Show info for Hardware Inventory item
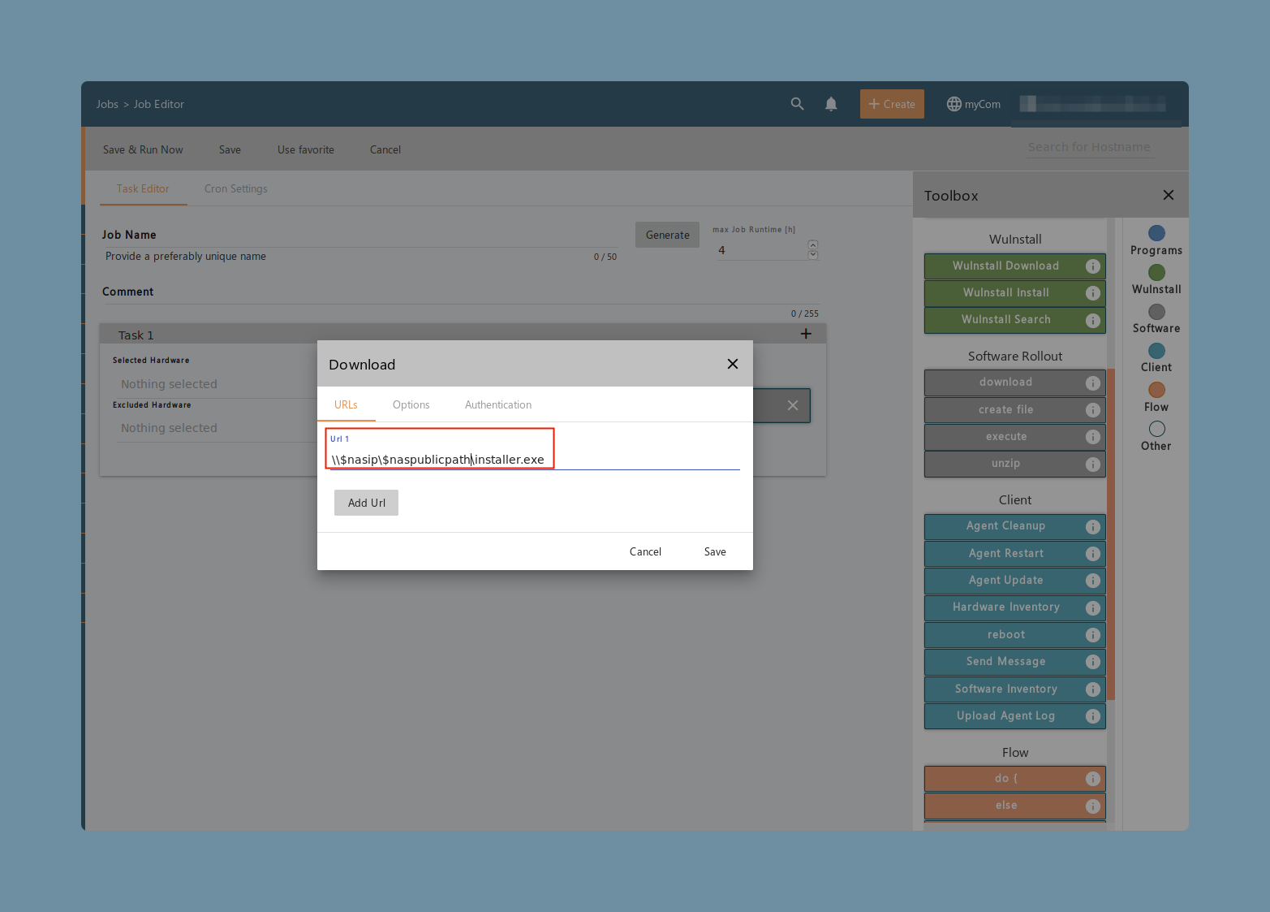Viewport: 1270px width, 912px height. [1092, 607]
